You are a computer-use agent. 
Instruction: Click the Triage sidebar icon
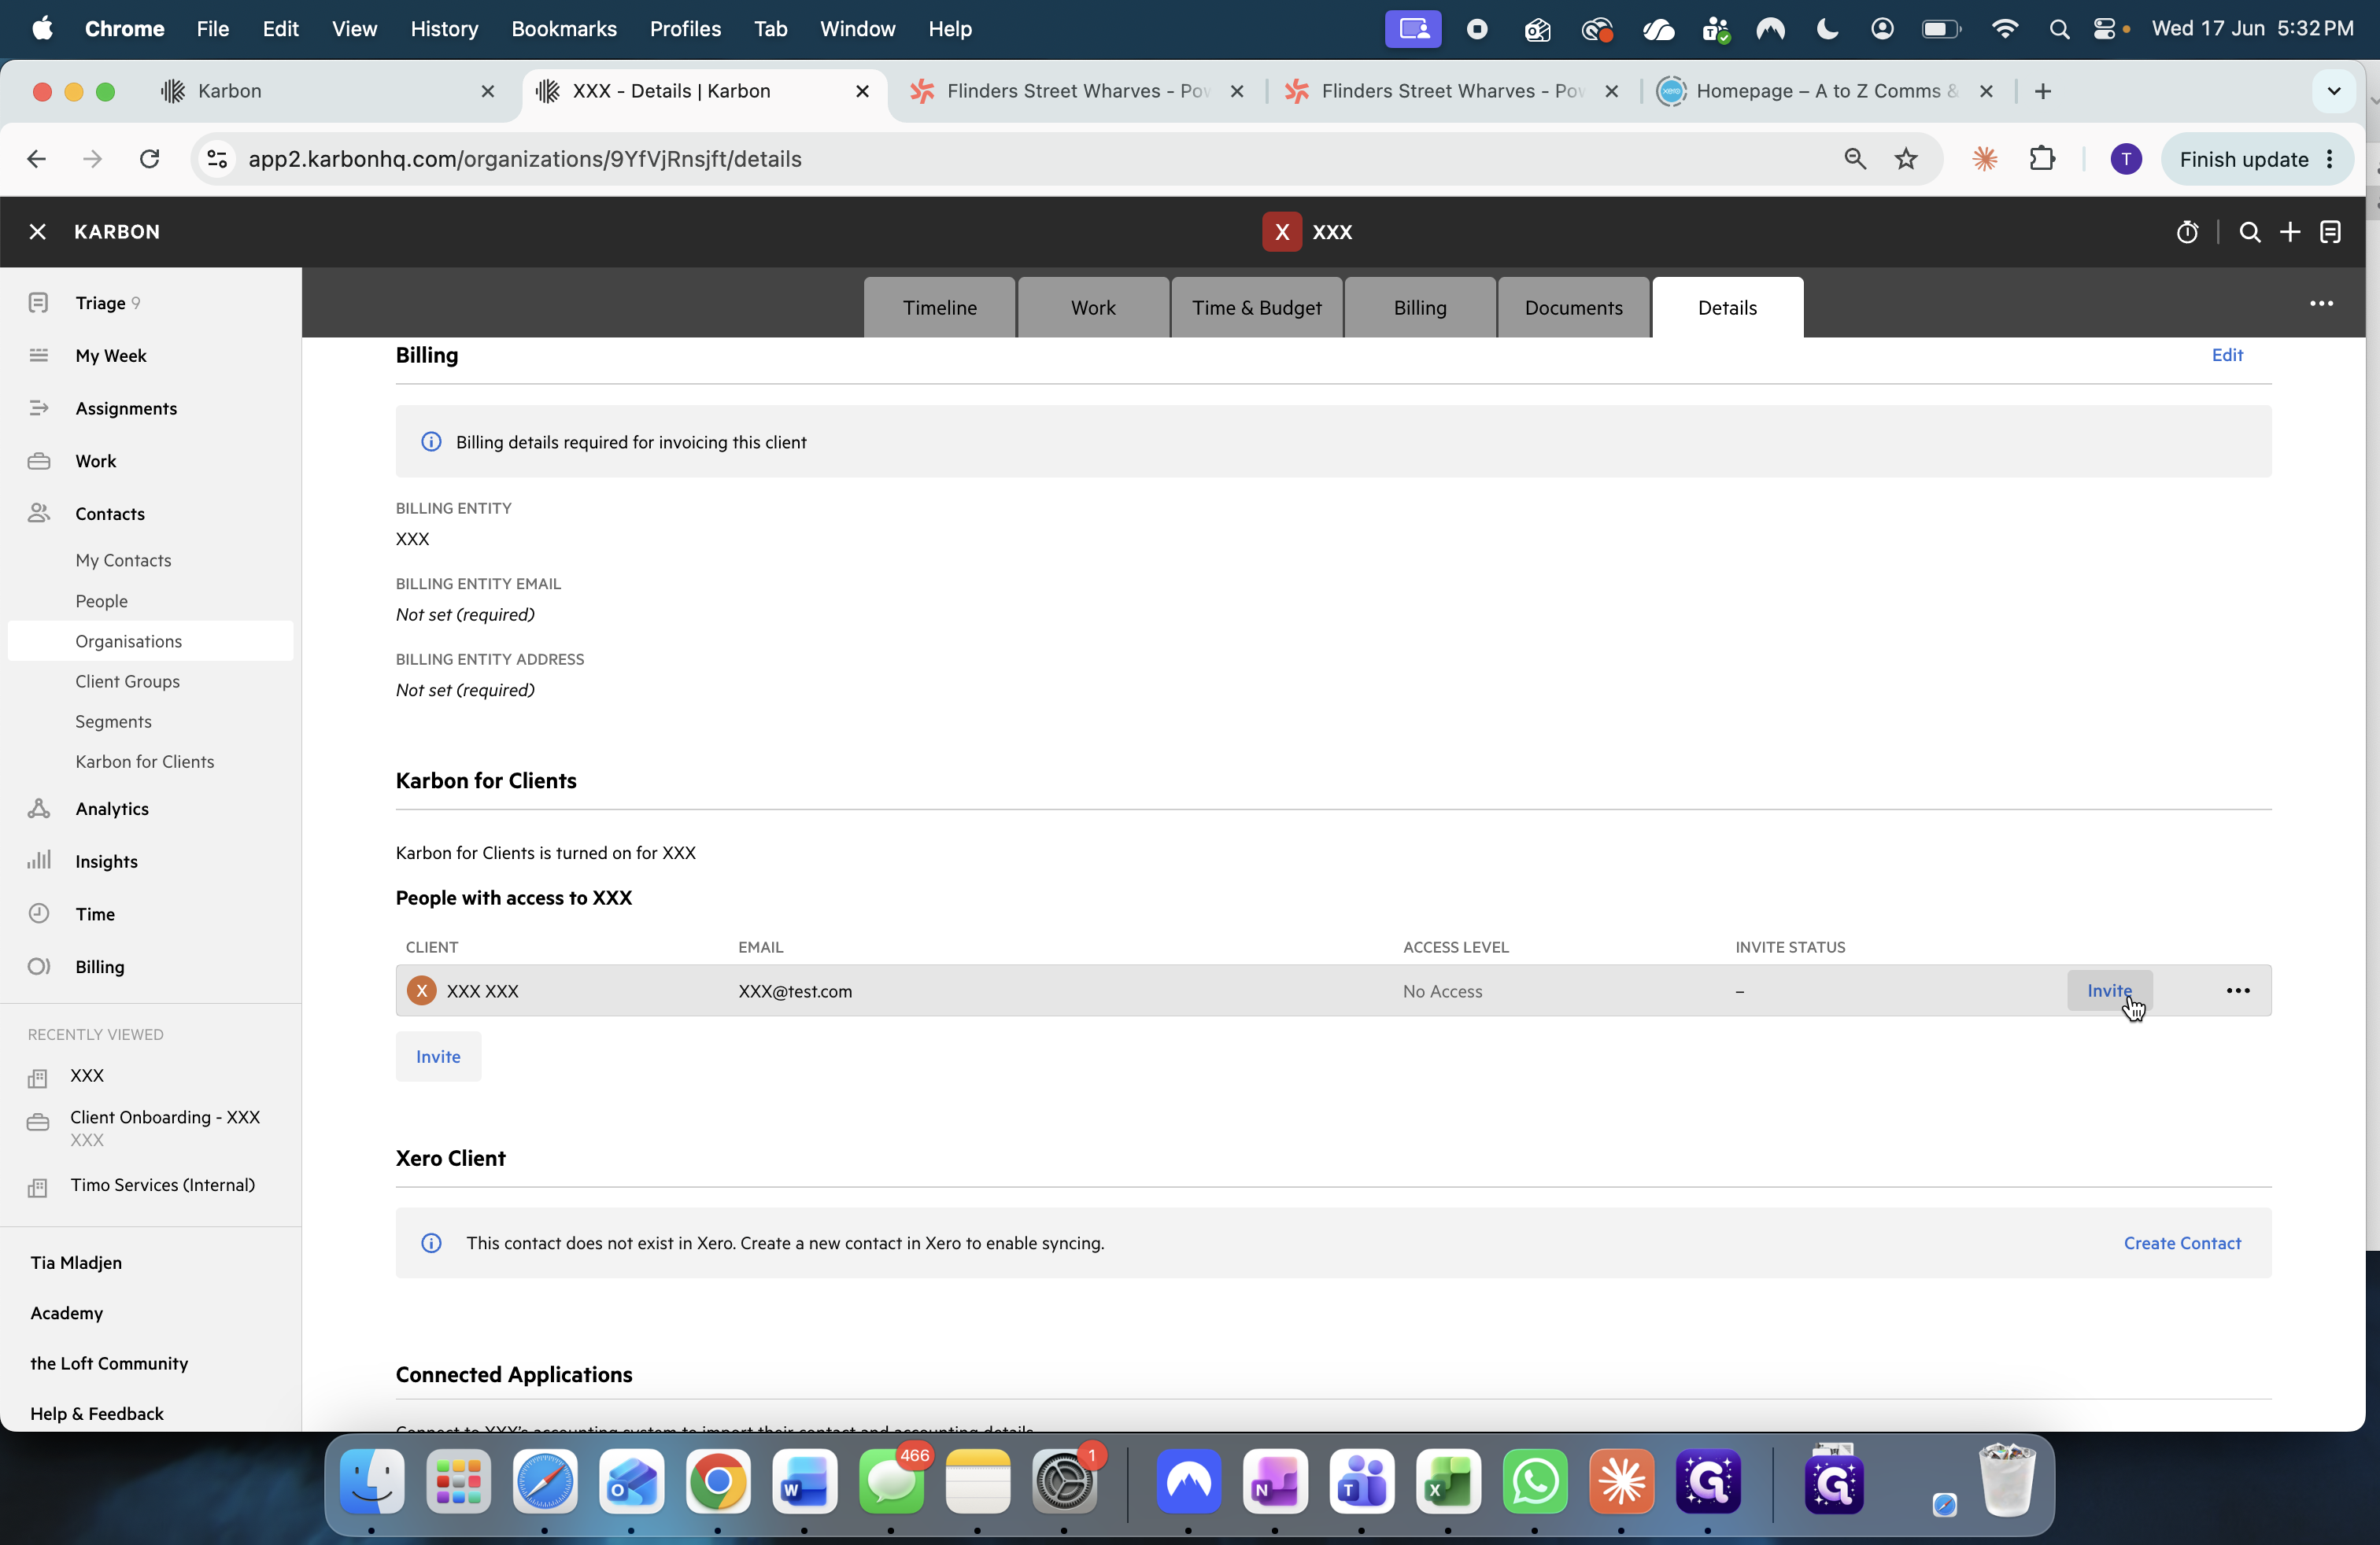pyautogui.click(x=39, y=303)
